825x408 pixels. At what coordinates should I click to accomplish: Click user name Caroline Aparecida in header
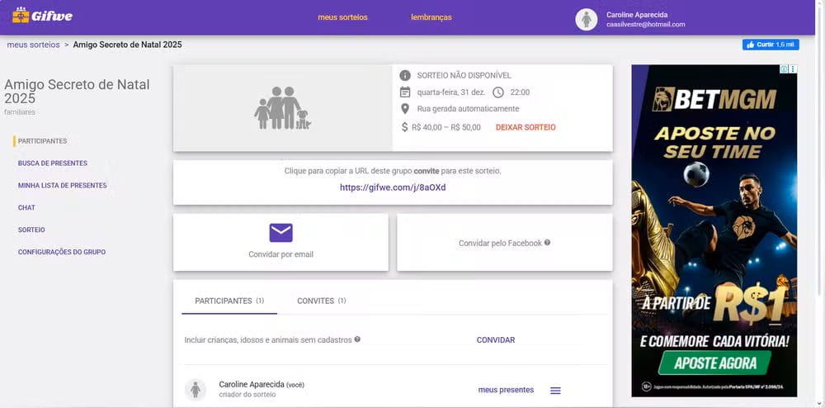tap(637, 15)
